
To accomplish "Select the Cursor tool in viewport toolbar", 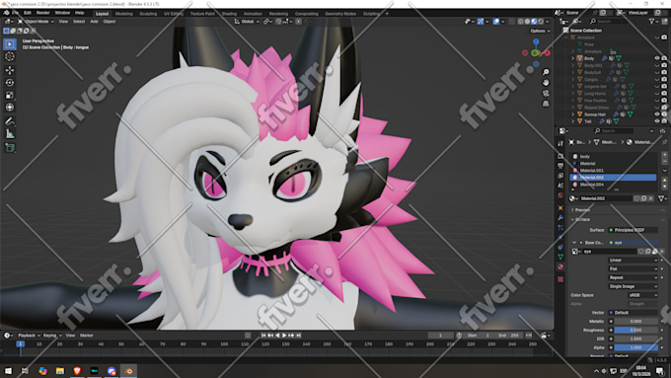I will (10, 56).
